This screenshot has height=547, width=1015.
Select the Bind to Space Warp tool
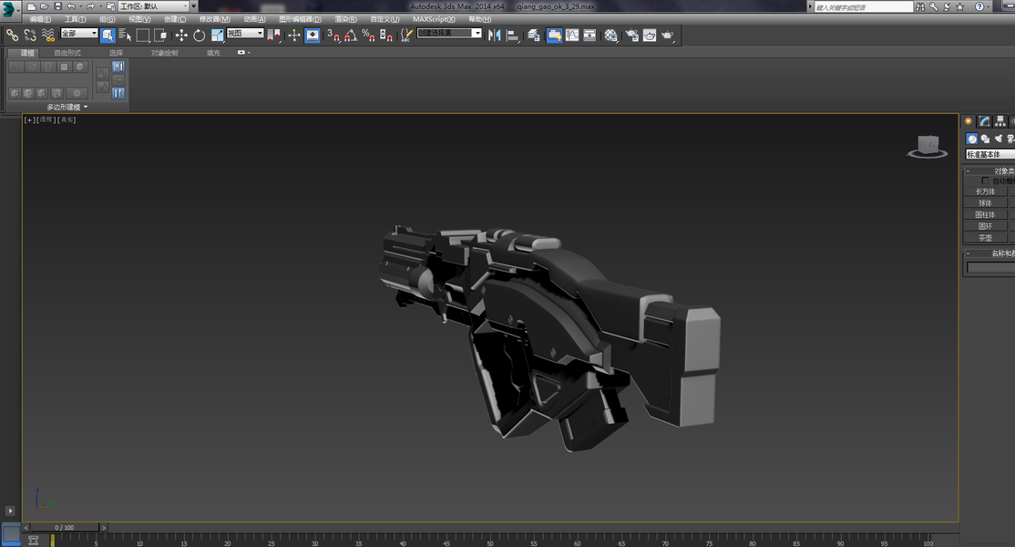pyautogui.click(x=48, y=35)
